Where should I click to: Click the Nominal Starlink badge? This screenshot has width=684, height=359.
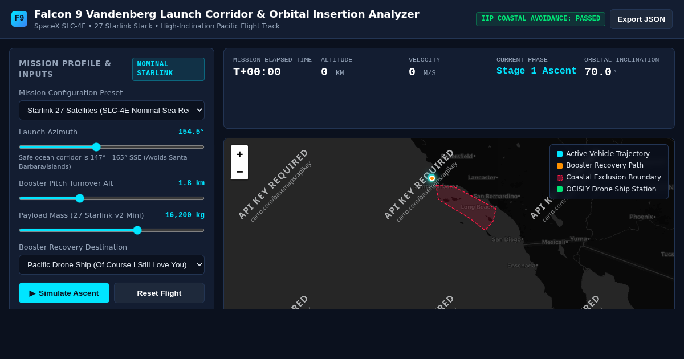pyautogui.click(x=168, y=69)
